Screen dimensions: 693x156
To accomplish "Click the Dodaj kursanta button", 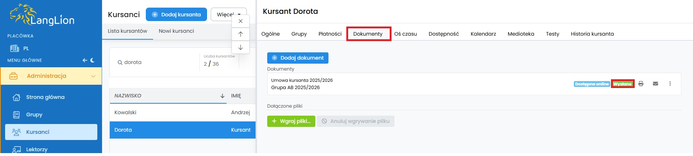I will click(176, 15).
